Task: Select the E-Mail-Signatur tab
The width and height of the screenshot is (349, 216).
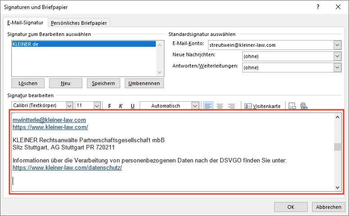Action: 25,22
